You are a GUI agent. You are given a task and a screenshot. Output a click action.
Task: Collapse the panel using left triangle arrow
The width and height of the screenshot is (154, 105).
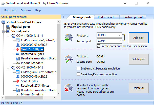pyautogui.click(x=63, y=17)
